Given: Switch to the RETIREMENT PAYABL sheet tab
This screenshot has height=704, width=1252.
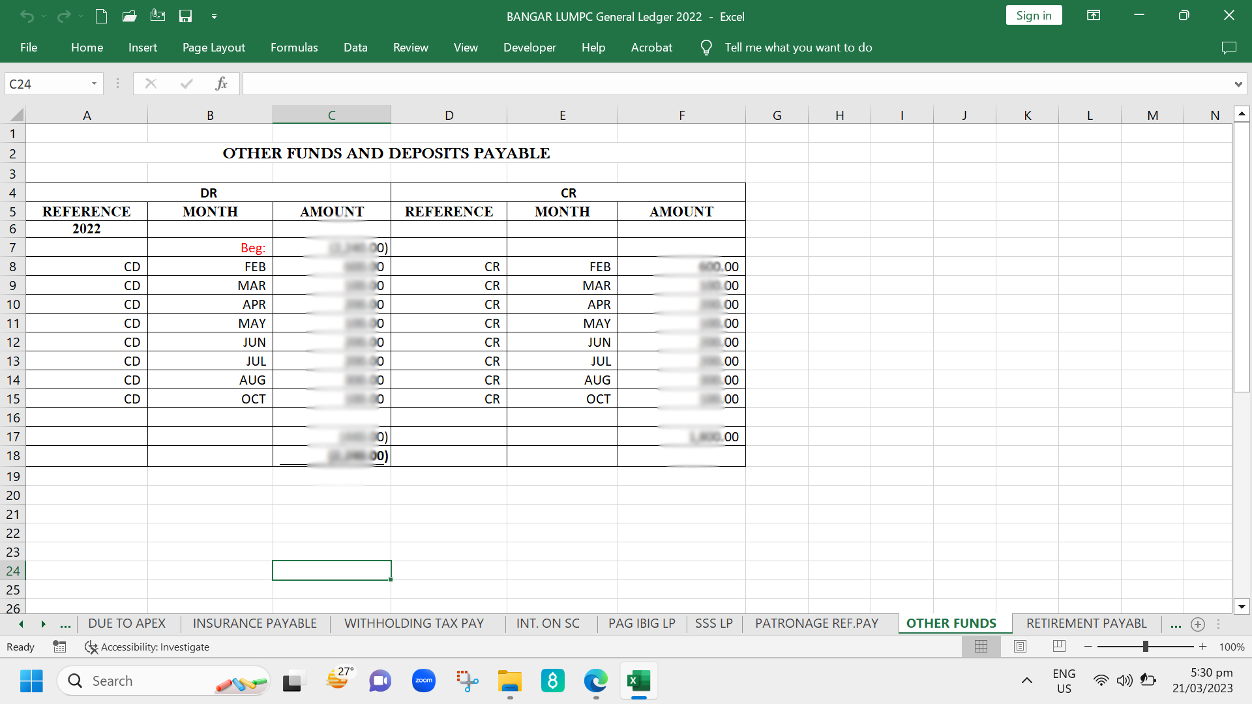Looking at the screenshot, I should coord(1086,624).
